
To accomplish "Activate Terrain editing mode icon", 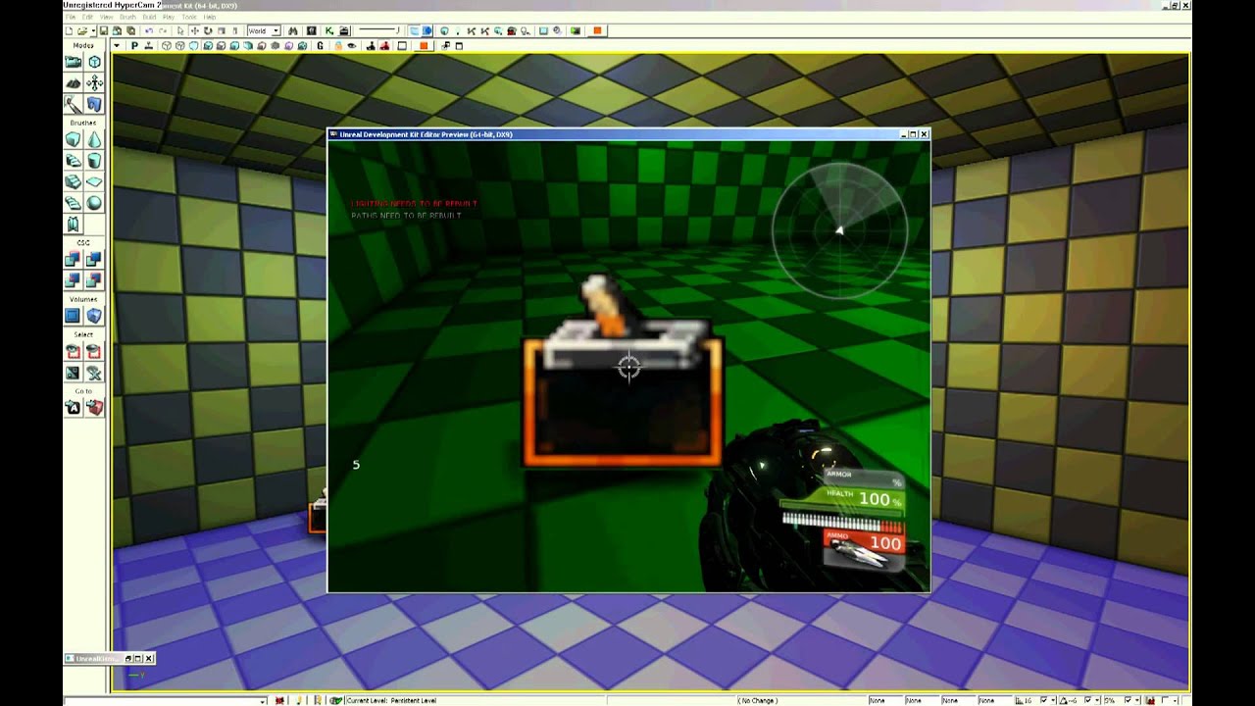I will coord(73,82).
